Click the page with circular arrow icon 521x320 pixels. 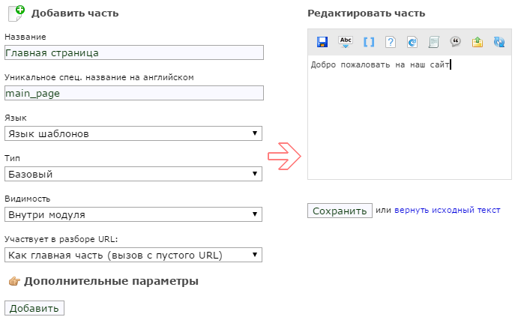(412, 42)
